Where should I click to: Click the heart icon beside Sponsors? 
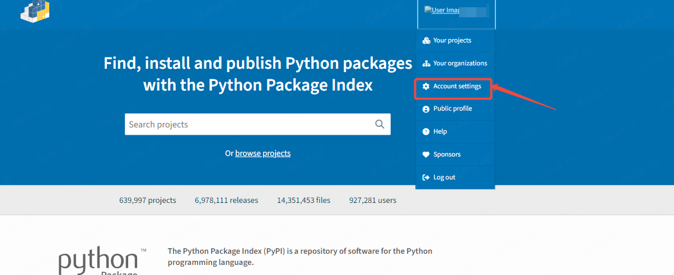[426, 154]
